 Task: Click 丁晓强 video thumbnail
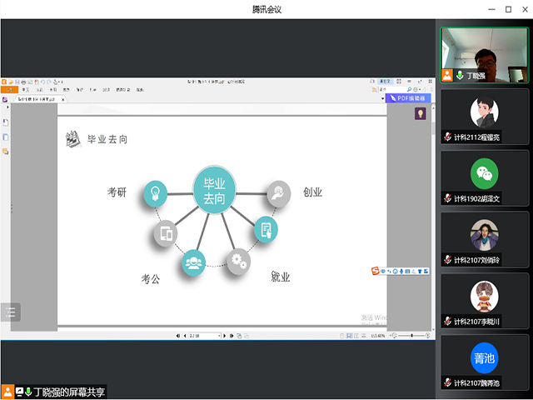click(485, 55)
